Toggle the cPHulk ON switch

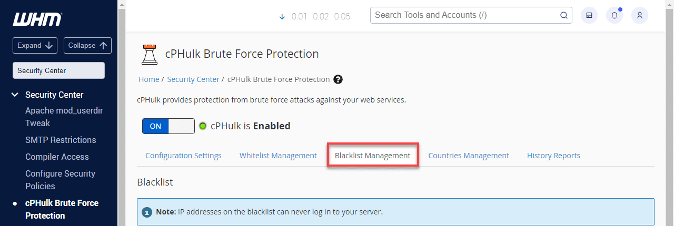[x=168, y=126]
